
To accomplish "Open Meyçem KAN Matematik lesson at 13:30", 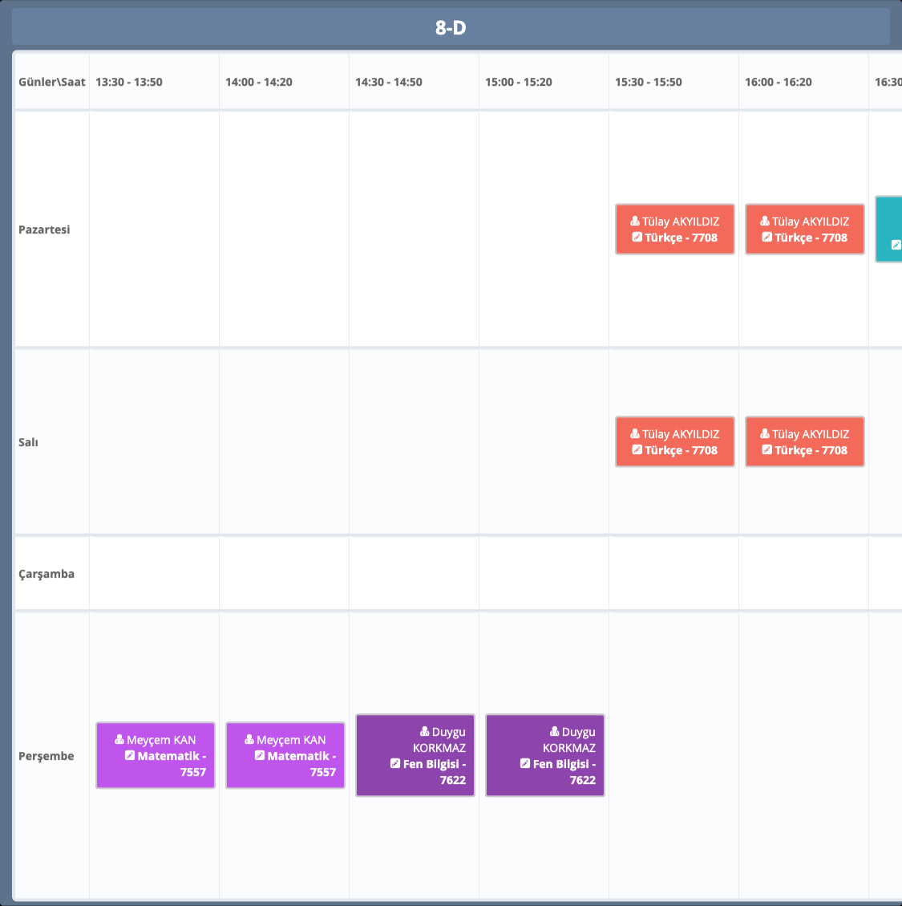I will tap(156, 756).
